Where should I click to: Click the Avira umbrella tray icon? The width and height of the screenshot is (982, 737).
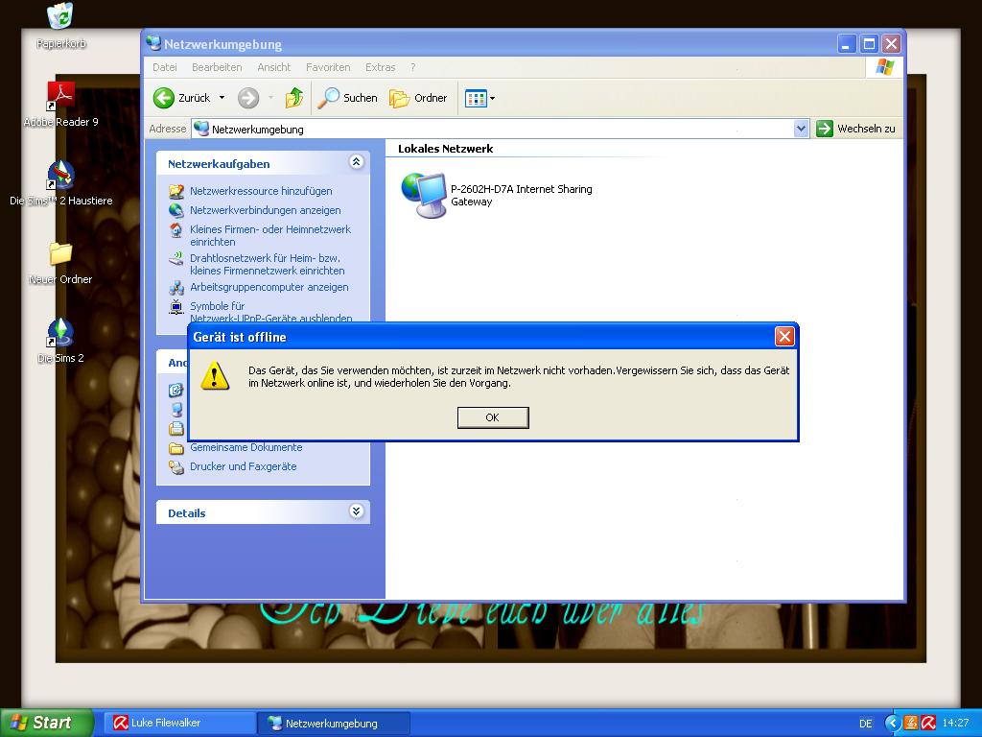pyautogui.click(x=928, y=724)
